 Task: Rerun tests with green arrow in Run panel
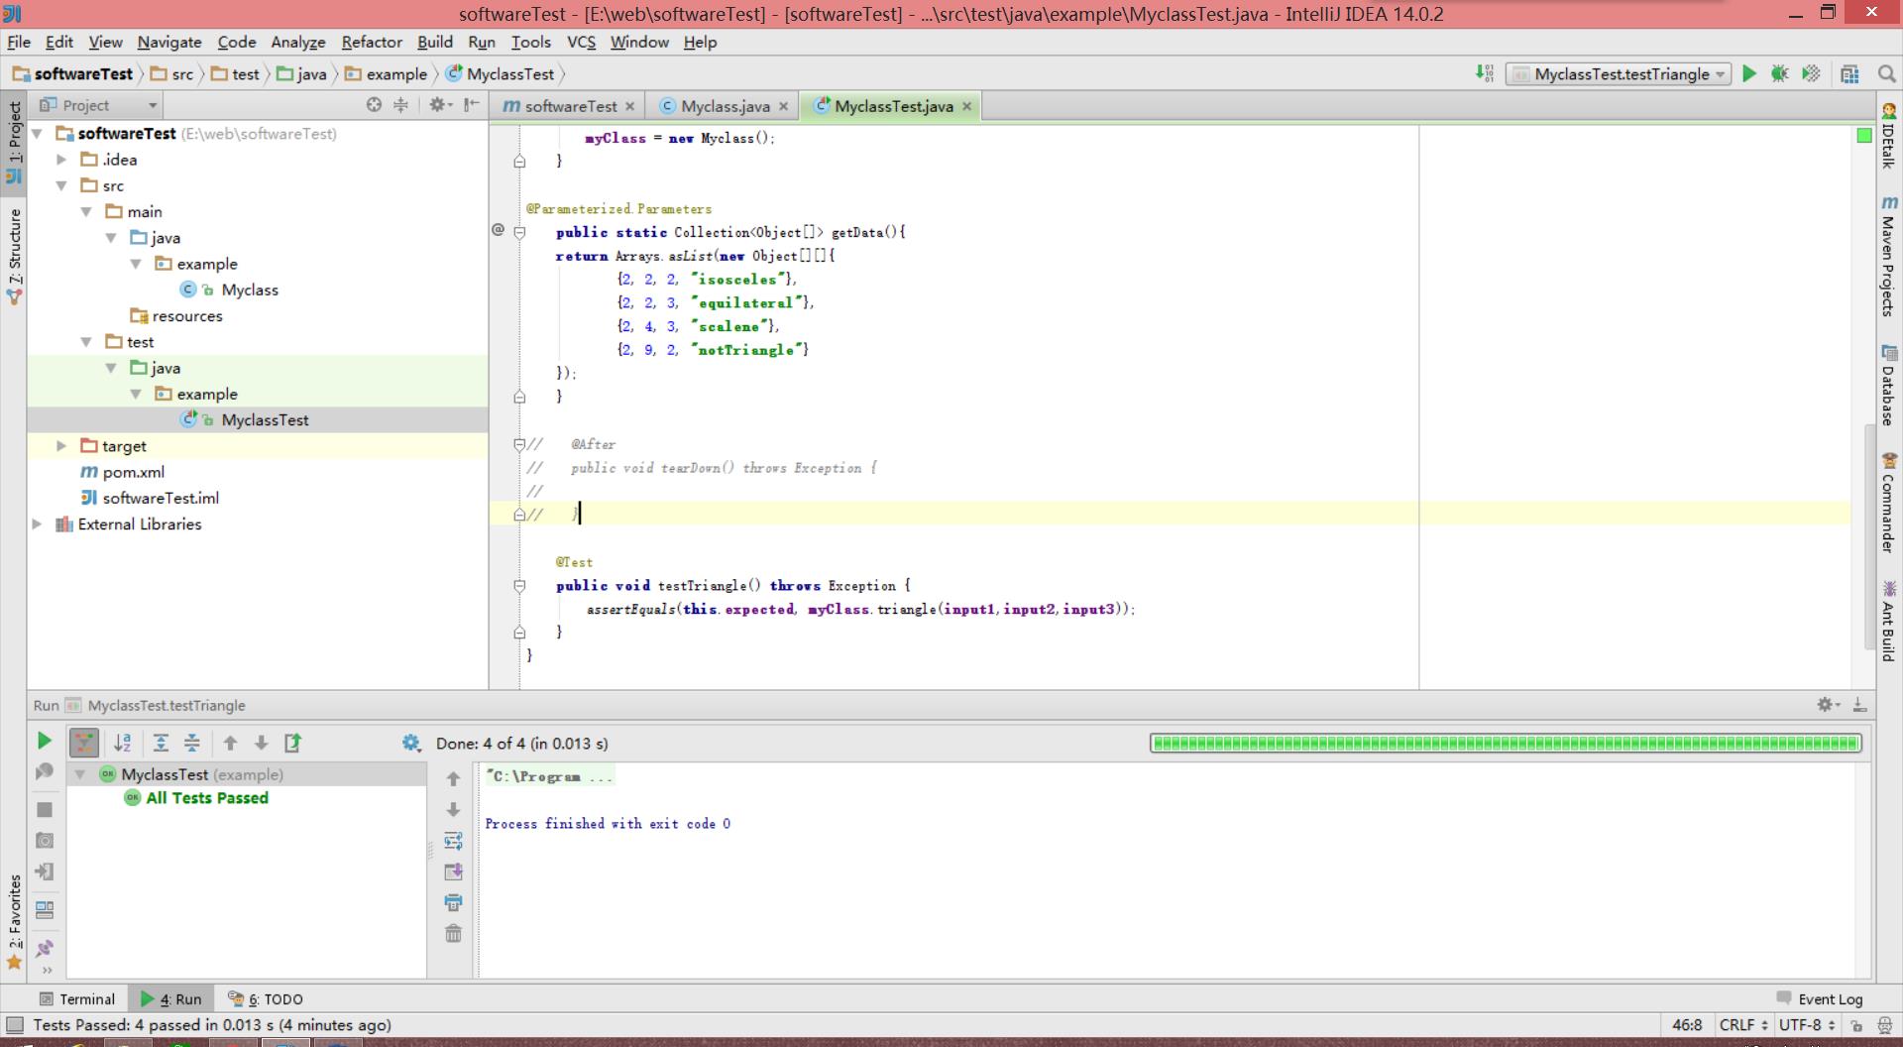tap(44, 741)
